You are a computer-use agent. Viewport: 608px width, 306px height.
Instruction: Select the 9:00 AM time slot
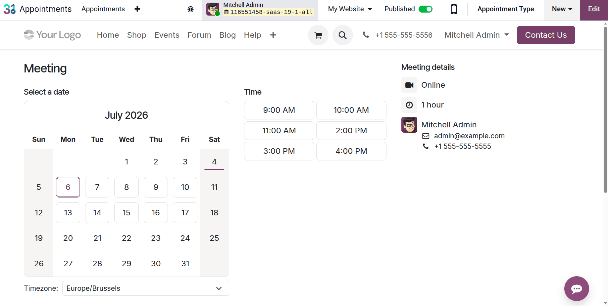click(x=279, y=110)
